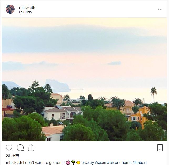
Task: Click the sun emoji in the caption
Action: click(x=78, y=163)
